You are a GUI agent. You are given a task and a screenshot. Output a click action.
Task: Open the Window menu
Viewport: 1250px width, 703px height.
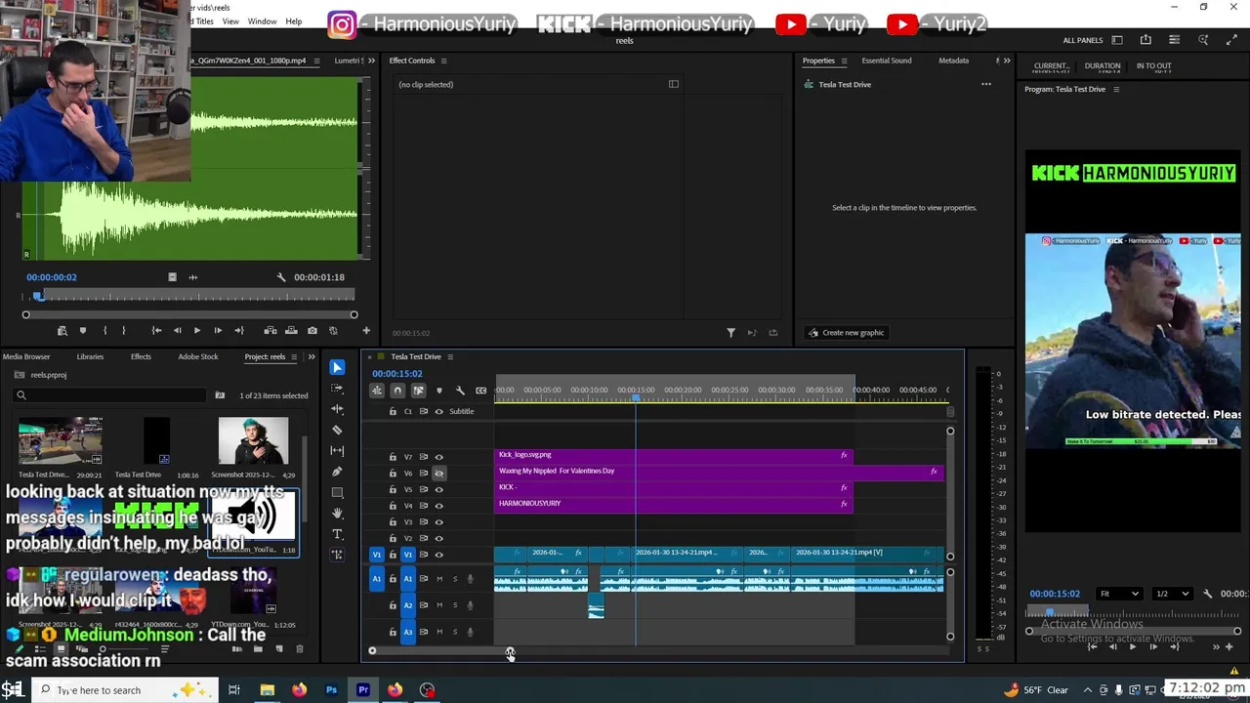262,21
